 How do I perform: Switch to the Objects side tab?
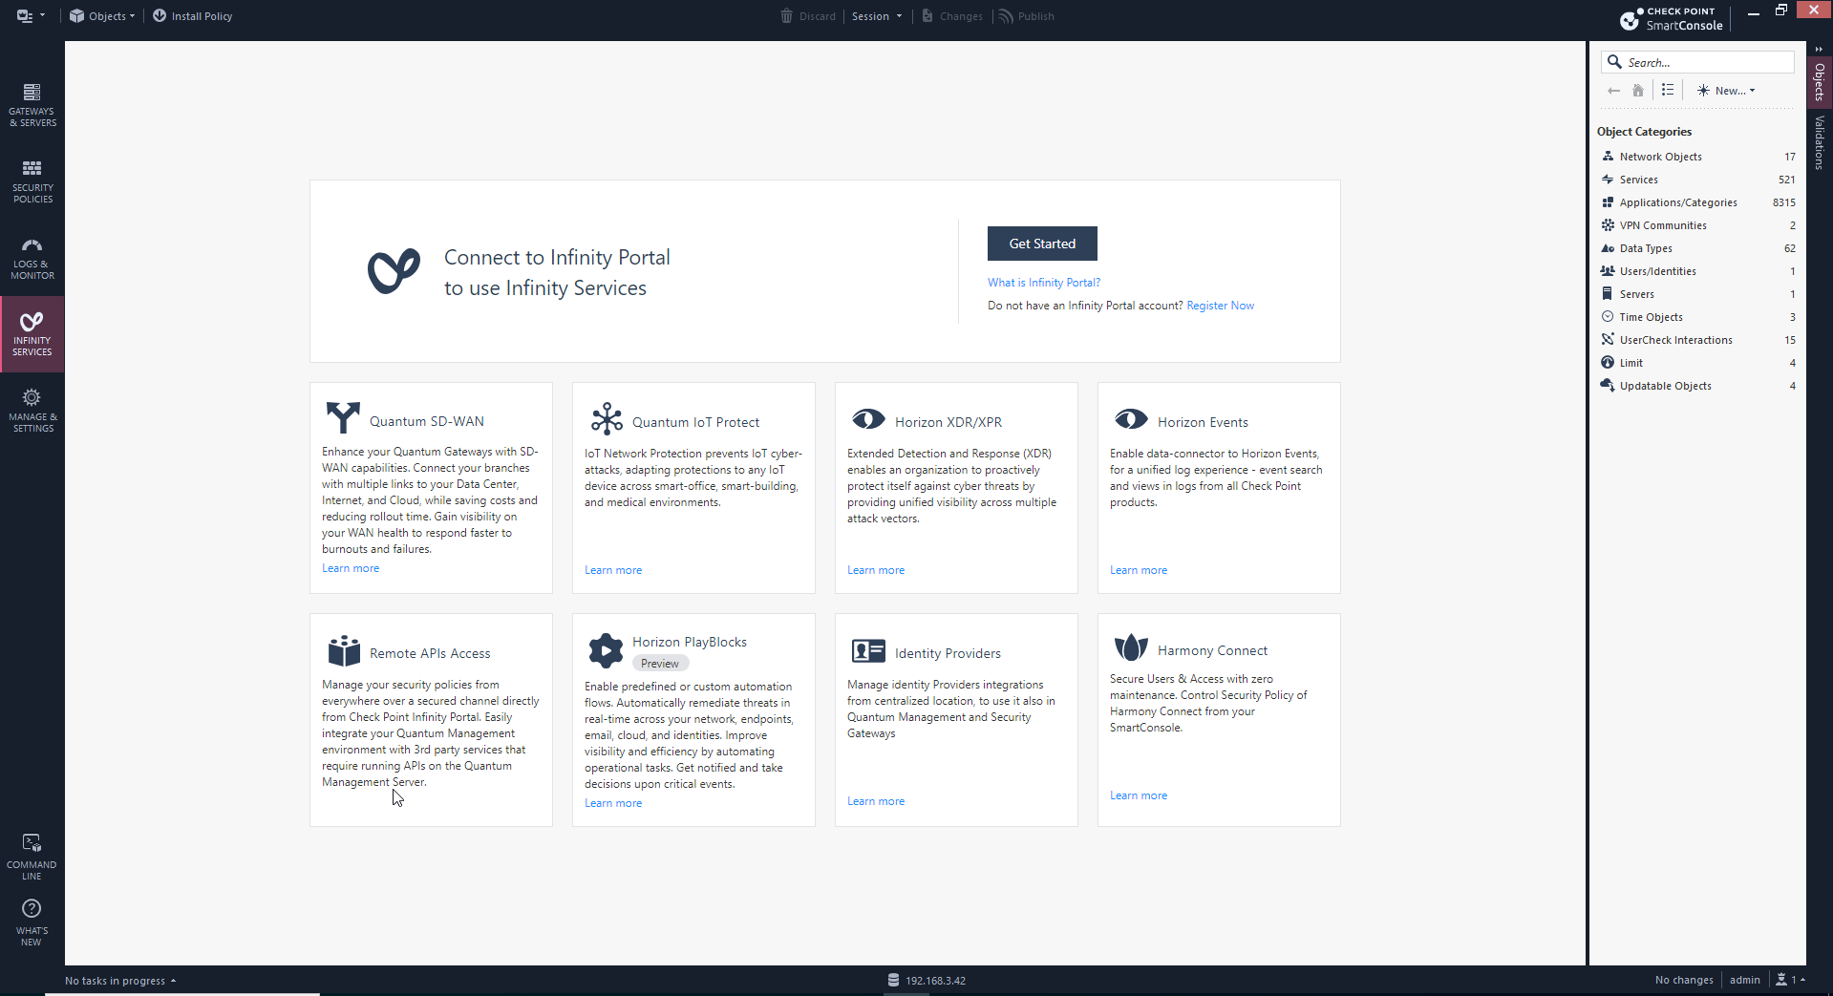(x=1819, y=81)
